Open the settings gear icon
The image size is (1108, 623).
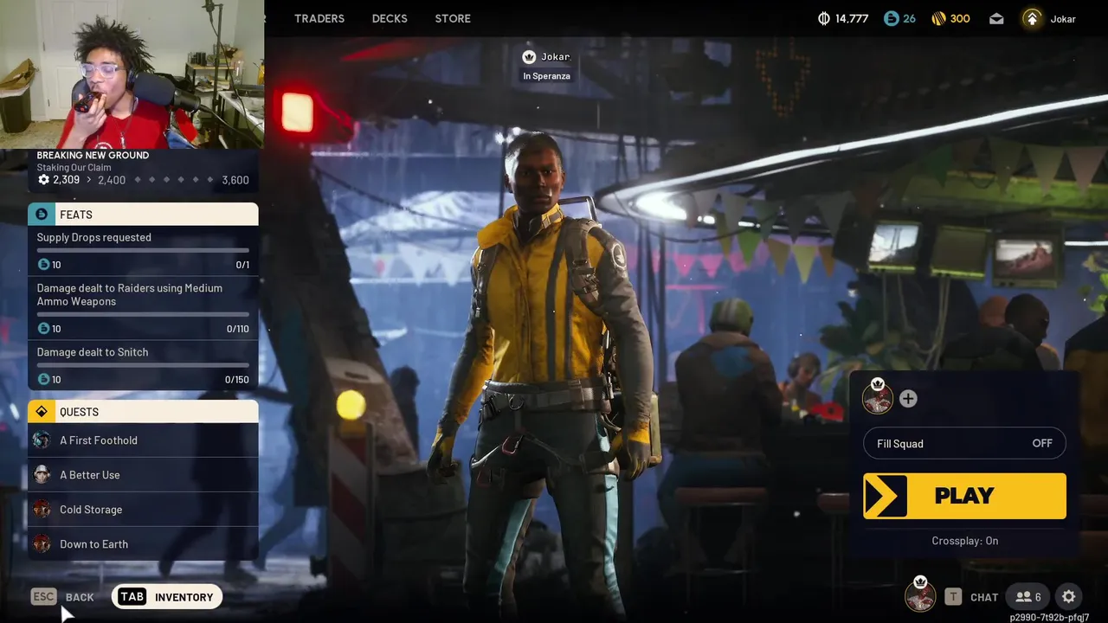point(1069,597)
